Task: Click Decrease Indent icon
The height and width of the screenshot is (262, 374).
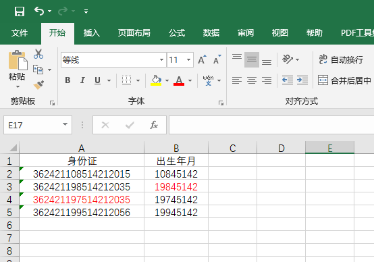Action: [x=288, y=80]
